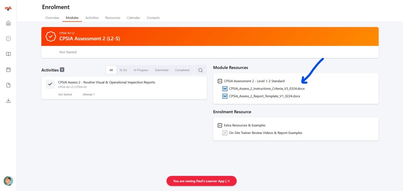Image resolution: width=403 pixels, height=191 pixels.
Task: Click the Module Resources heading
Action: [230, 68]
